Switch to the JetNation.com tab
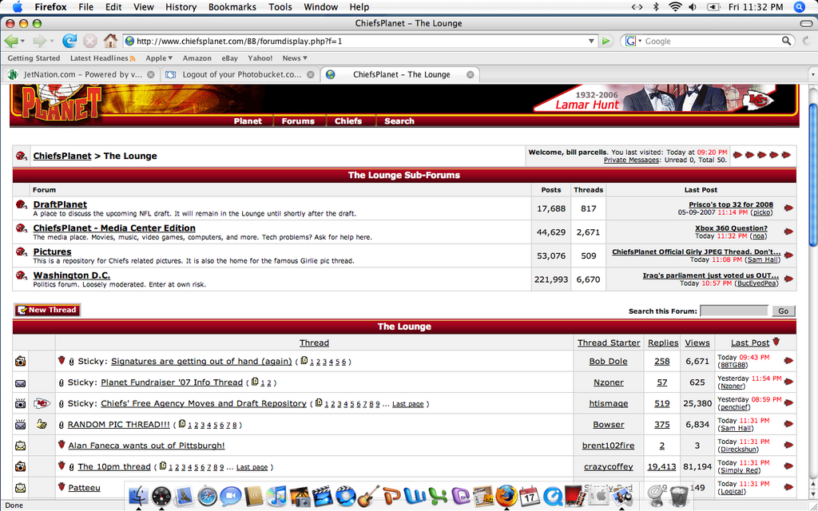The height and width of the screenshot is (511, 818). click(81, 74)
